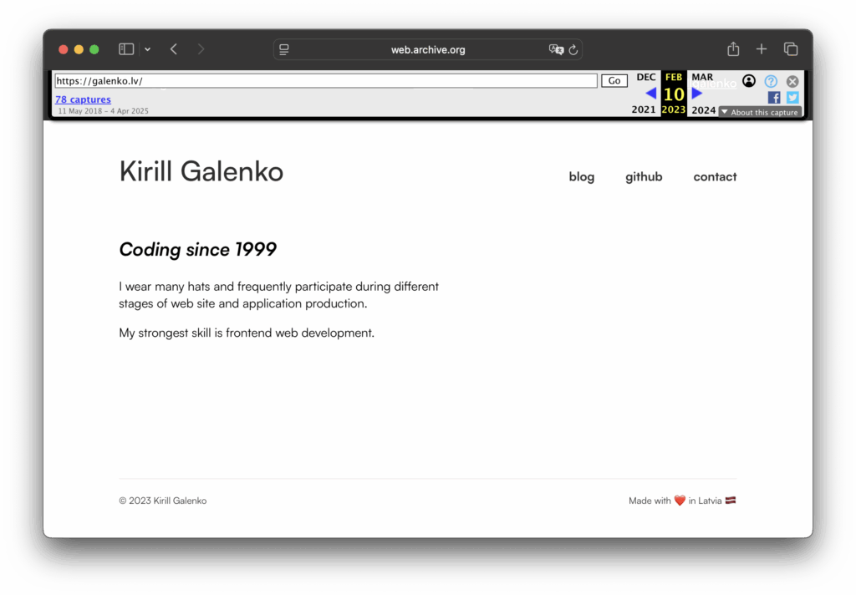The width and height of the screenshot is (856, 595).
Task: Open a new tab with plus
Action: pos(762,49)
